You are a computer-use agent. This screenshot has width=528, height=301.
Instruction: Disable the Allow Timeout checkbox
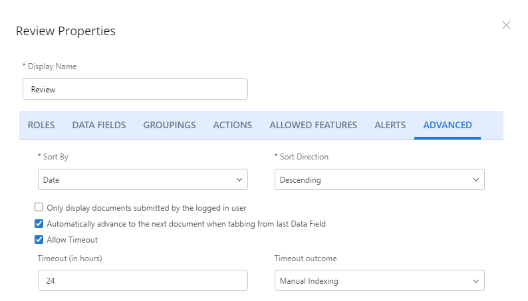coord(39,239)
